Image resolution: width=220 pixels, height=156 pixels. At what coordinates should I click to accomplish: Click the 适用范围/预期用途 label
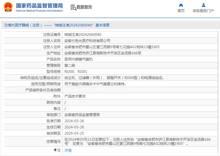click(x=46, y=84)
